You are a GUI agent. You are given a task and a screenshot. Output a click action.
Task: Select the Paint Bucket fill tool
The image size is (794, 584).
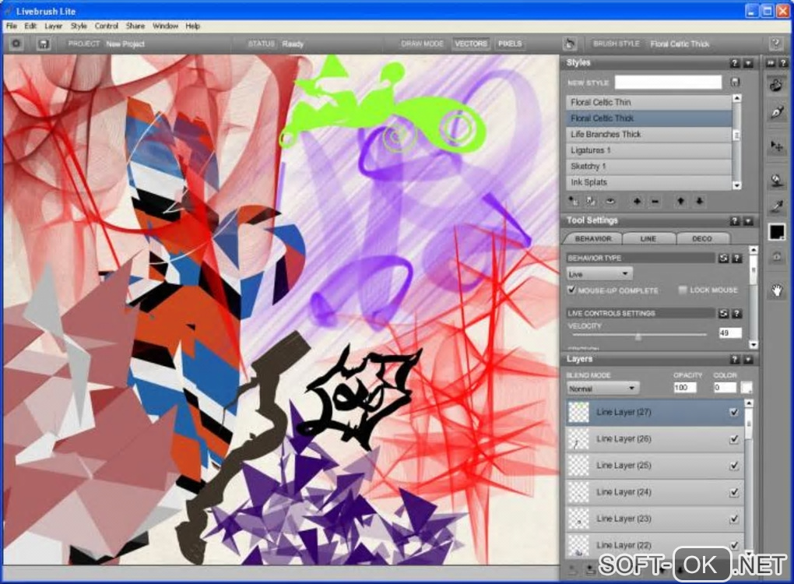tap(776, 180)
